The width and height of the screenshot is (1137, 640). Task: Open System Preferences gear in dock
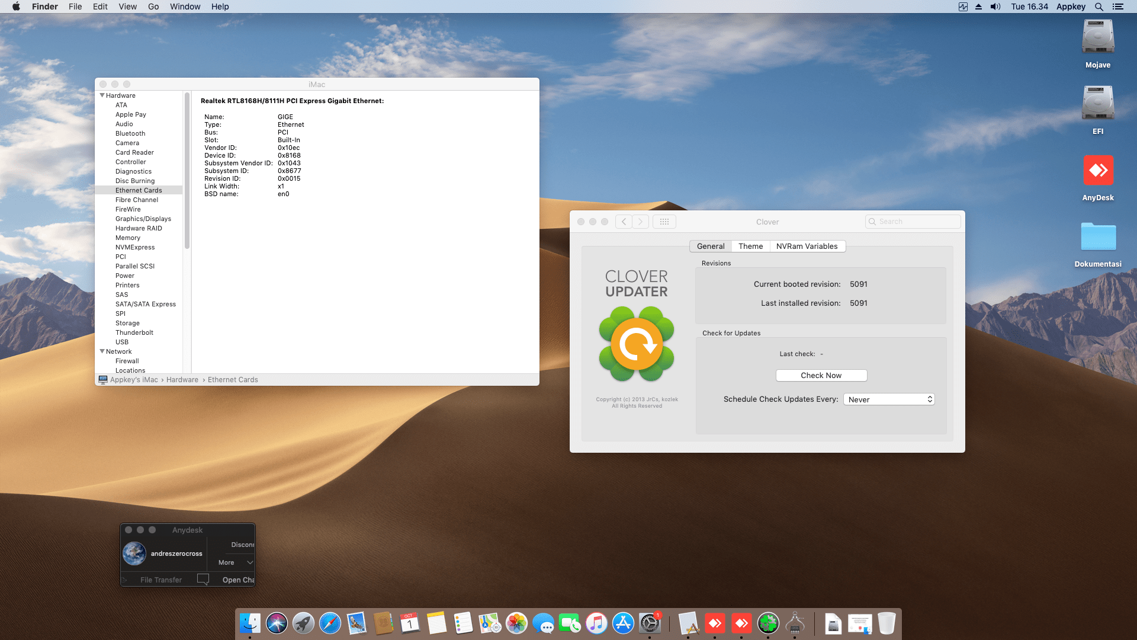click(x=650, y=623)
